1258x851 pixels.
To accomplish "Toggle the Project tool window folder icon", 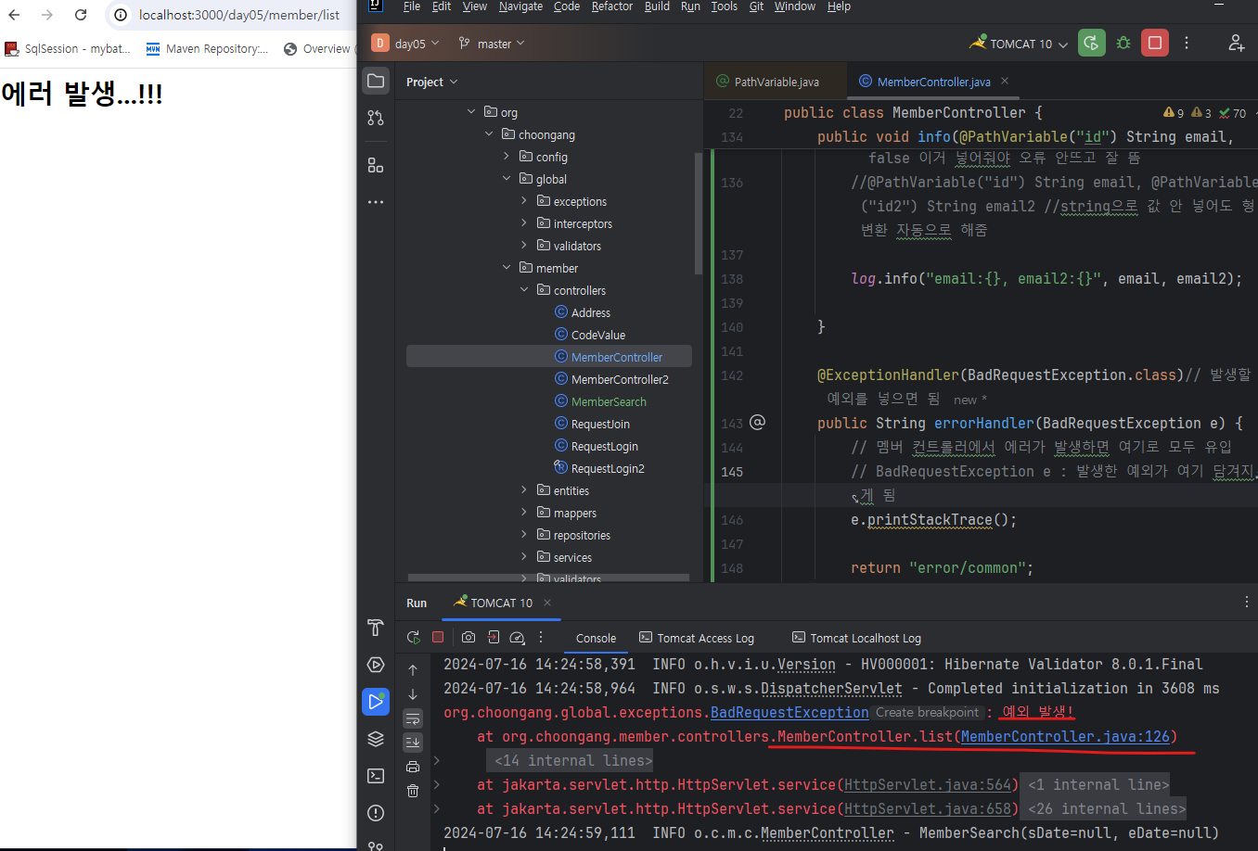I will [376, 82].
